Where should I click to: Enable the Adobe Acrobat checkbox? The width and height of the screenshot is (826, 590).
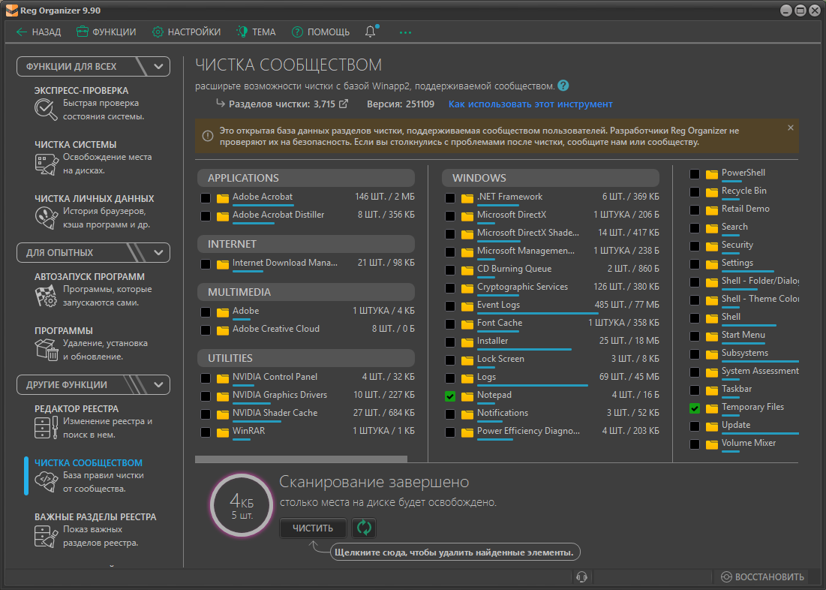click(x=206, y=198)
